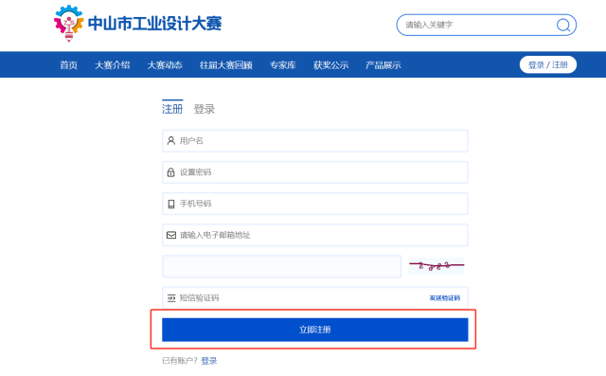The height and width of the screenshot is (376, 606).
Task: Click the SMS code icon
Action: coord(171,298)
